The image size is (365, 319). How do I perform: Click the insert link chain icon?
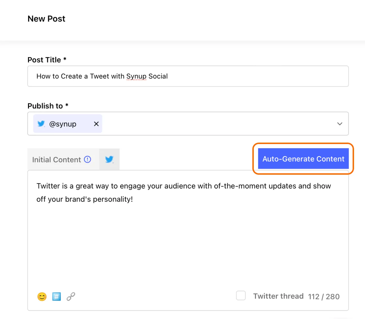tap(71, 296)
